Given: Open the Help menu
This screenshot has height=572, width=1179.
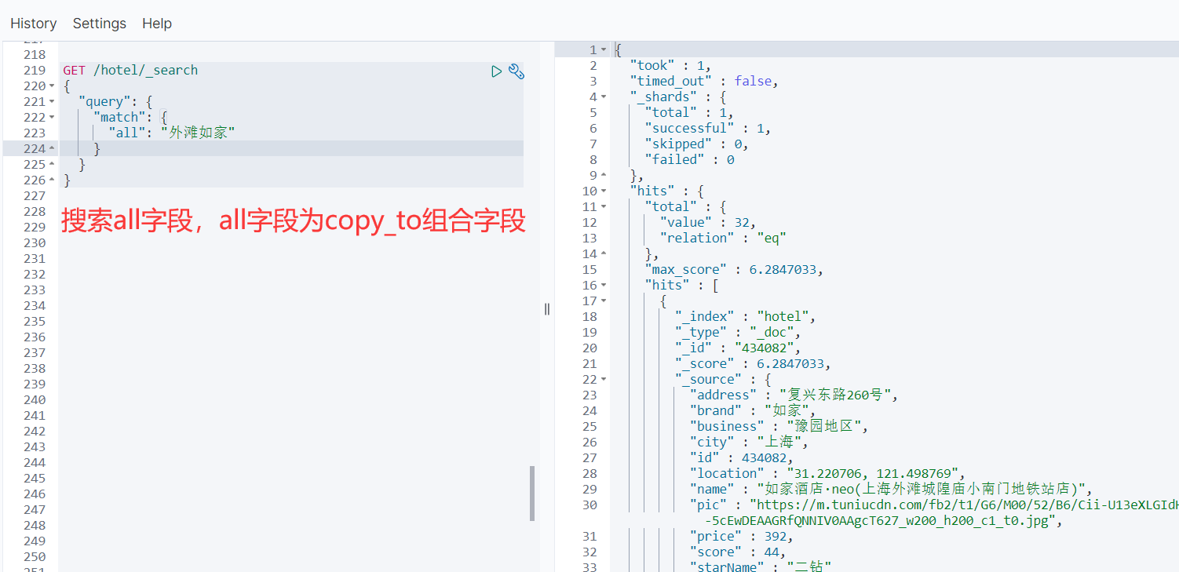Looking at the screenshot, I should (157, 24).
